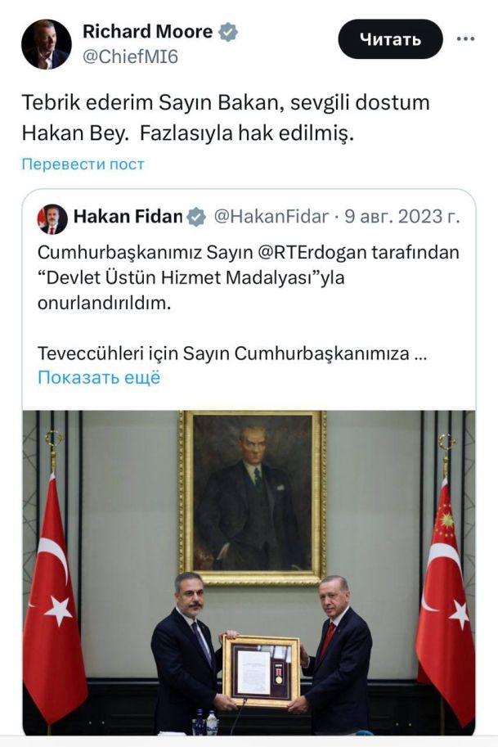The width and height of the screenshot is (498, 747).
Task: Click the Teveccühleri için truncated line
Action: point(232,353)
